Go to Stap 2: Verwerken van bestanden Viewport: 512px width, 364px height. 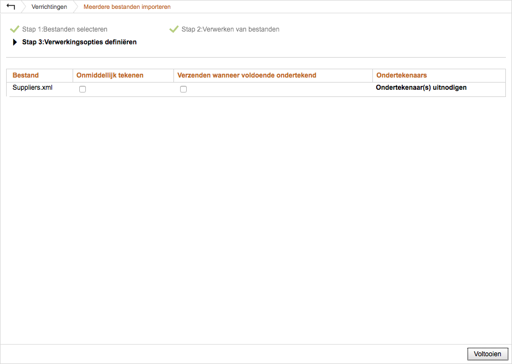pos(230,29)
